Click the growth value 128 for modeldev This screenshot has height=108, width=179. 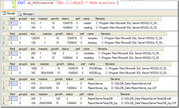tap(55, 53)
